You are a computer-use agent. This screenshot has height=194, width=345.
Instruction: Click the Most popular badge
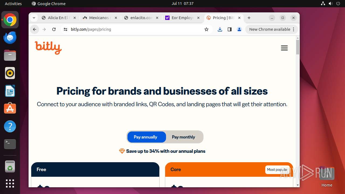(x=277, y=169)
